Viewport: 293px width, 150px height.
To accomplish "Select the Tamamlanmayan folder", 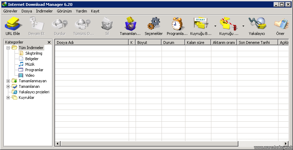I will pyautogui.click(x=33, y=81).
